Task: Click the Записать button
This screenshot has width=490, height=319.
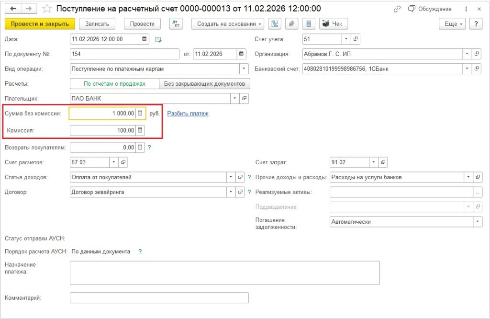Action: (97, 24)
